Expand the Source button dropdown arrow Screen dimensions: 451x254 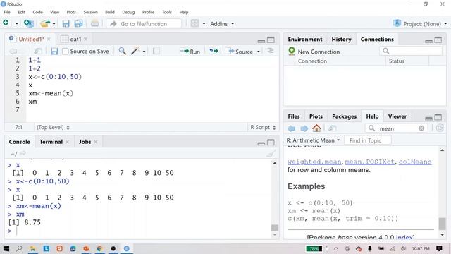click(x=259, y=52)
